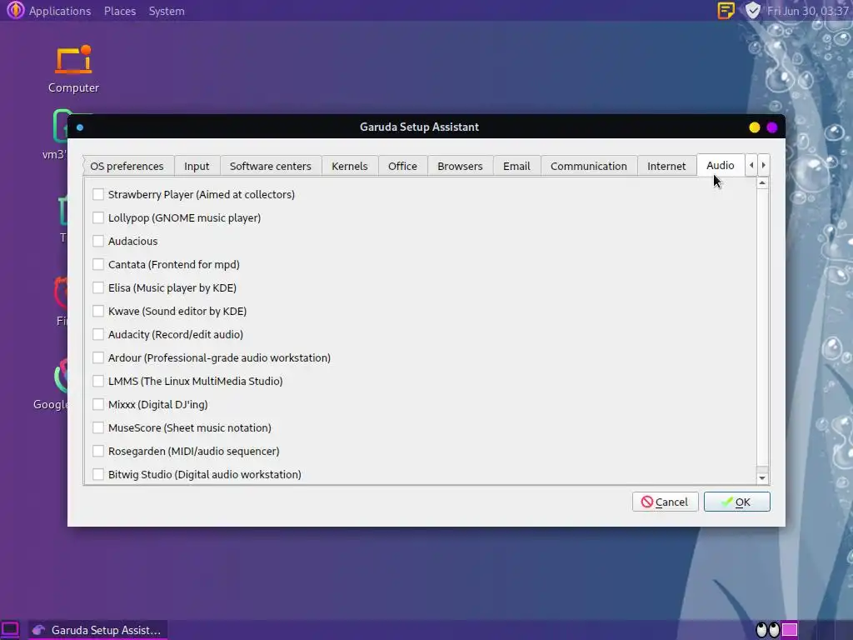Open the Kernels tab
The width and height of the screenshot is (853, 640).
click(350, 166)
